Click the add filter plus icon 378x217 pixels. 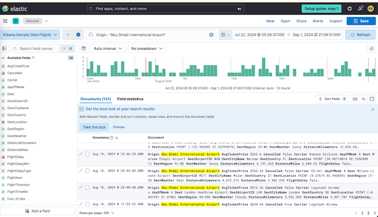pos(78,35)
